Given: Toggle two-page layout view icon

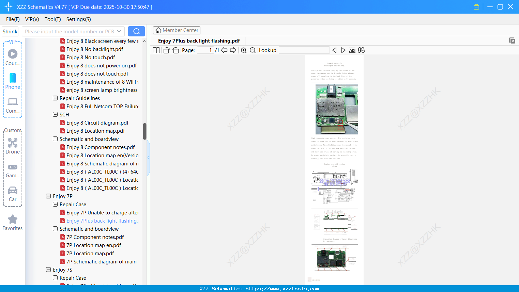Looking at the screenshot, I should coord(156,50).
